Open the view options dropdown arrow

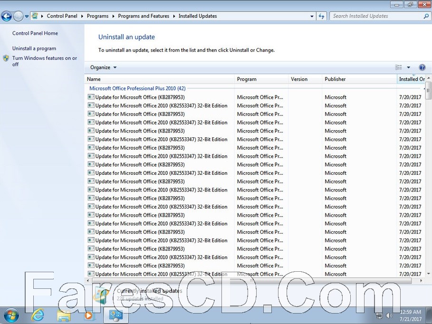click(409, 67)
